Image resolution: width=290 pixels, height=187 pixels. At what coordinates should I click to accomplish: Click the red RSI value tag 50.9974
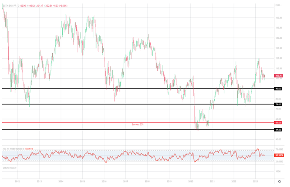pyautogui.click(x=279, y=155)
